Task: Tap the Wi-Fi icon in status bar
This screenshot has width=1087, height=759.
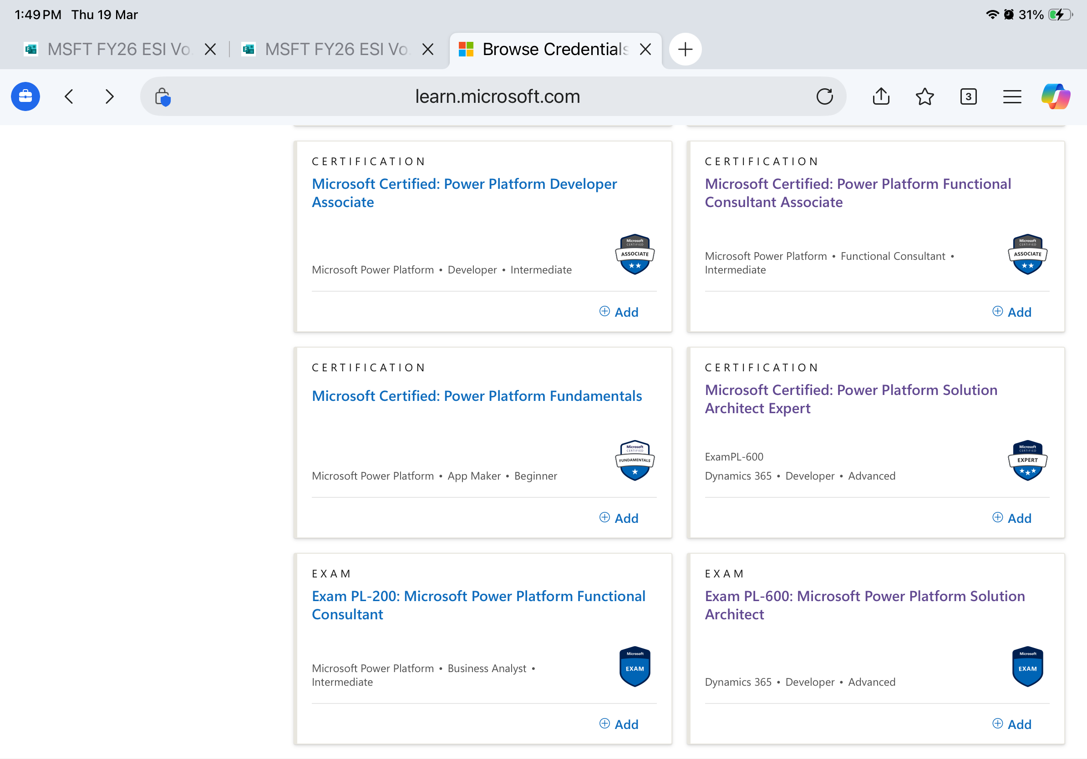Action: click(992, 15)
